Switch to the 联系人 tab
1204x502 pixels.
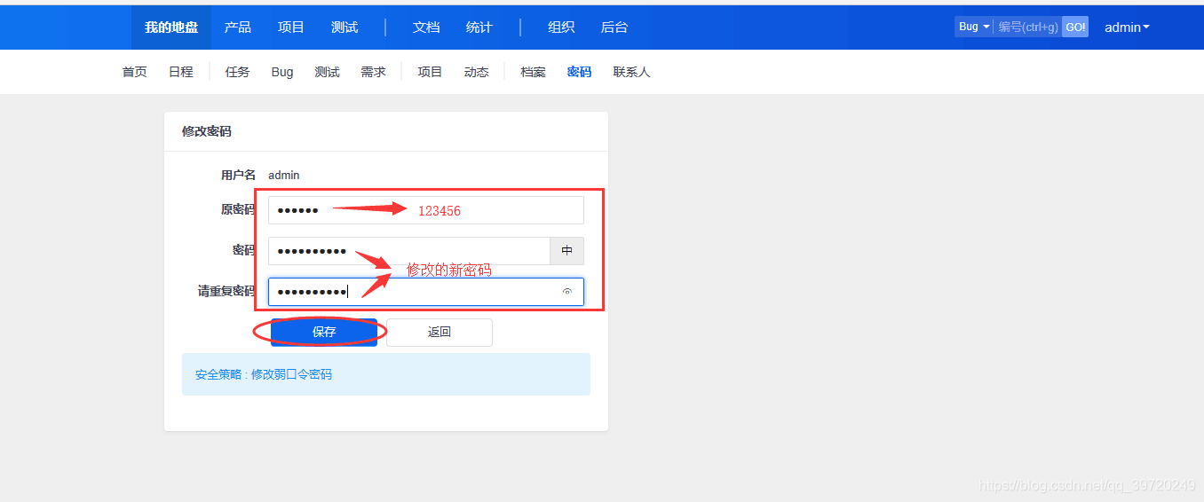(632, 72)
